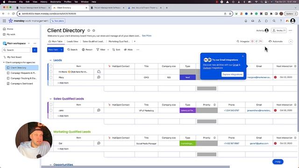Select Mary's row checkbox

51,77
